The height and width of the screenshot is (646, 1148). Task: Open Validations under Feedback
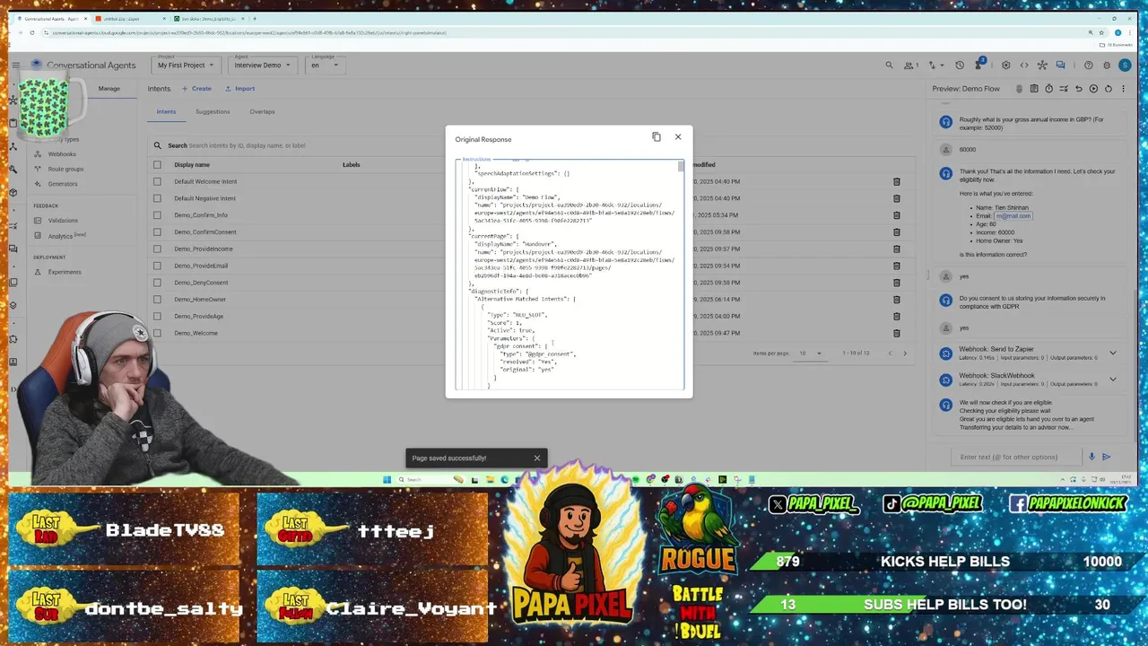[63, 221]
